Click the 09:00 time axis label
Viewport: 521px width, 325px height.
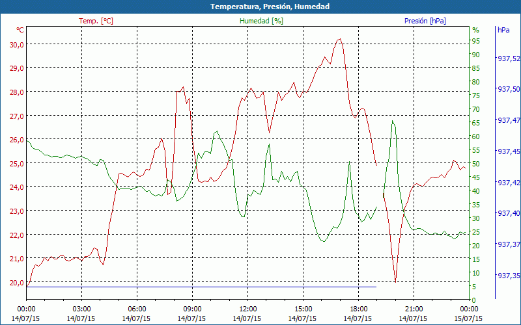[x=192, y=309]
